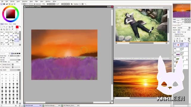Open the File menu
The image size is (191, 107).
point(2,1)
